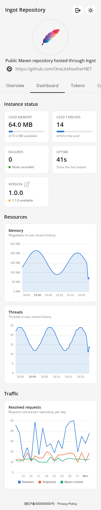Click the logout icon in header

point(78,10)
